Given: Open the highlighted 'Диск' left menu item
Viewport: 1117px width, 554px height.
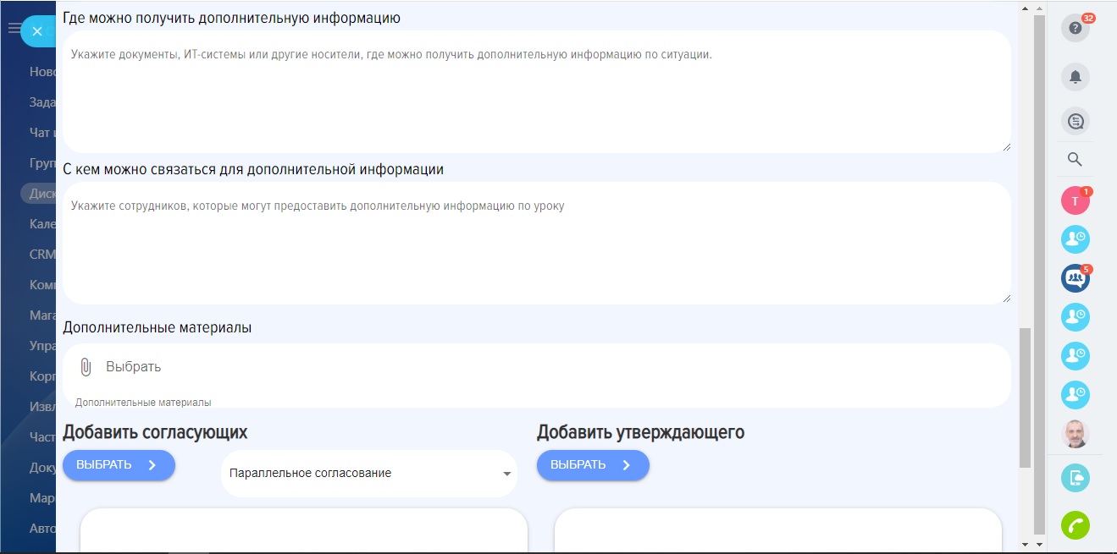Looking at the screenshot, I should pos(41,193).
